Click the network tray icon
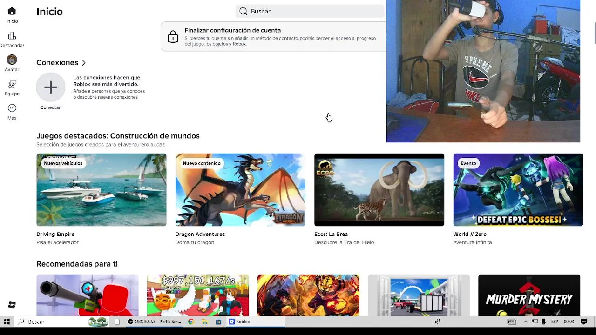Viewport: 596px width, 335px height. click(535, 322)
